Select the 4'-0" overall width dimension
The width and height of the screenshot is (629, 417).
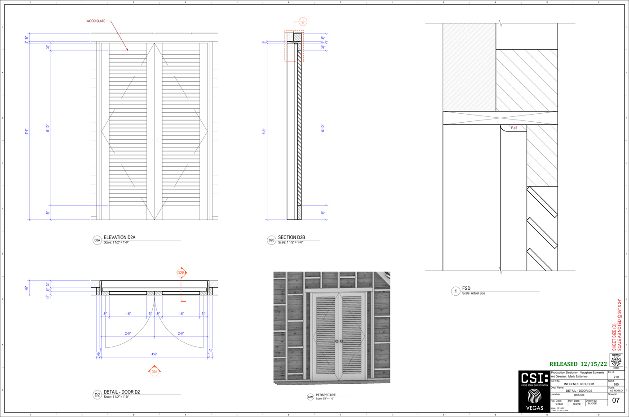pyautogui.click(x=154, y=354)
